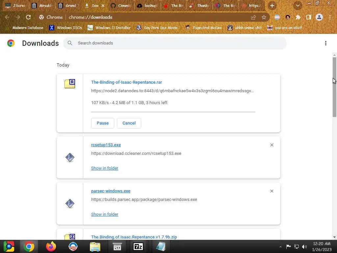
Task: Open File Explorer from the taskbar
Action: [x=95, y=246]
